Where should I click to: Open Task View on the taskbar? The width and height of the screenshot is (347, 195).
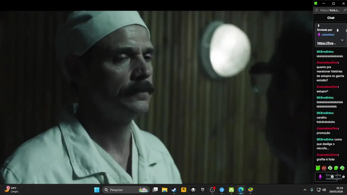[x=155, y=190]
